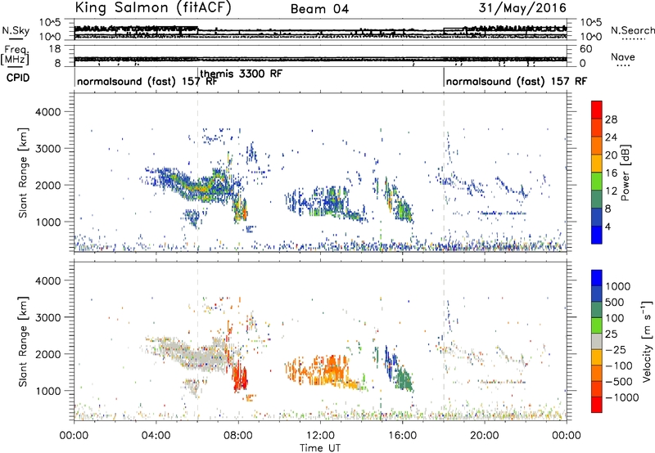This screenshot has height=453, width=655.
Task: Click the '28' tick on the power colorbar
Action: [x=611, y=119]
